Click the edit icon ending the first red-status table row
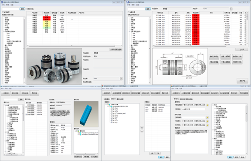The height and width of the screenshot is (161, 251). pos(246,15)
